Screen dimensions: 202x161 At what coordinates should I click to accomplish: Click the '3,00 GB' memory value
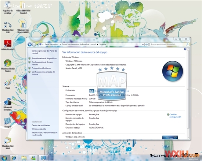coord(92,98)
